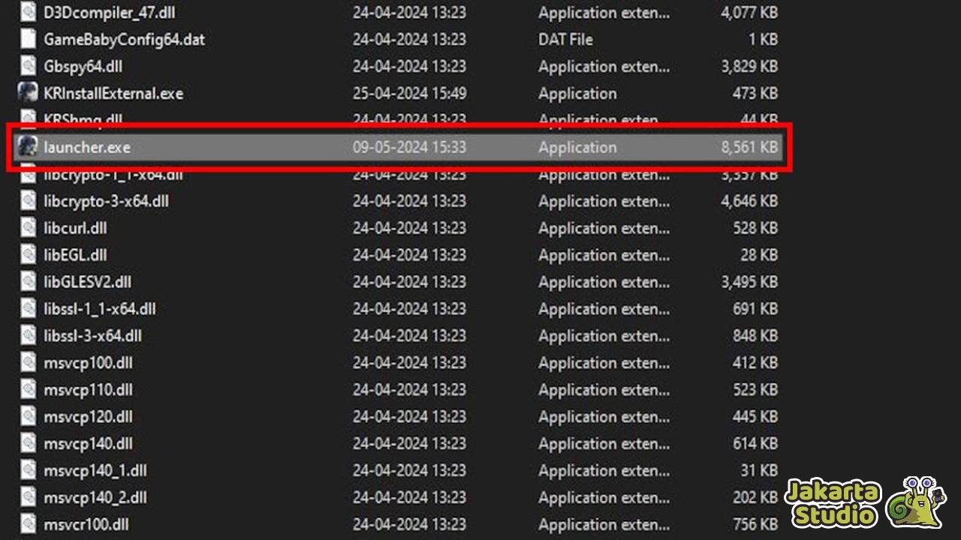The image size is (961, 540).
Task: Select the file name libcurl.dll
Action: click(75, 229)
